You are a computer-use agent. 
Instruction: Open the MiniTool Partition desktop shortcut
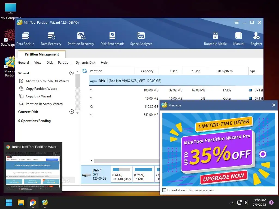[10, 67]
